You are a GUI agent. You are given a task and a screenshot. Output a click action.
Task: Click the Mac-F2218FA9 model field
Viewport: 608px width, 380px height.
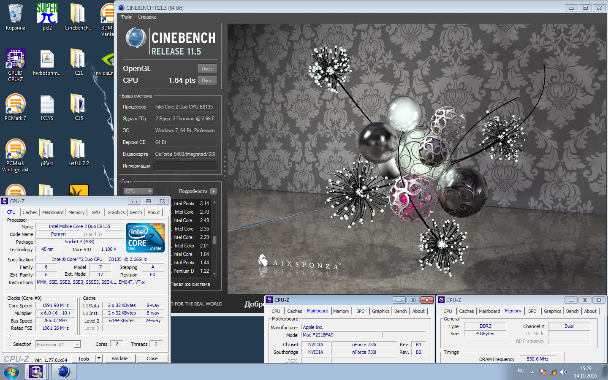click(342, 335)
